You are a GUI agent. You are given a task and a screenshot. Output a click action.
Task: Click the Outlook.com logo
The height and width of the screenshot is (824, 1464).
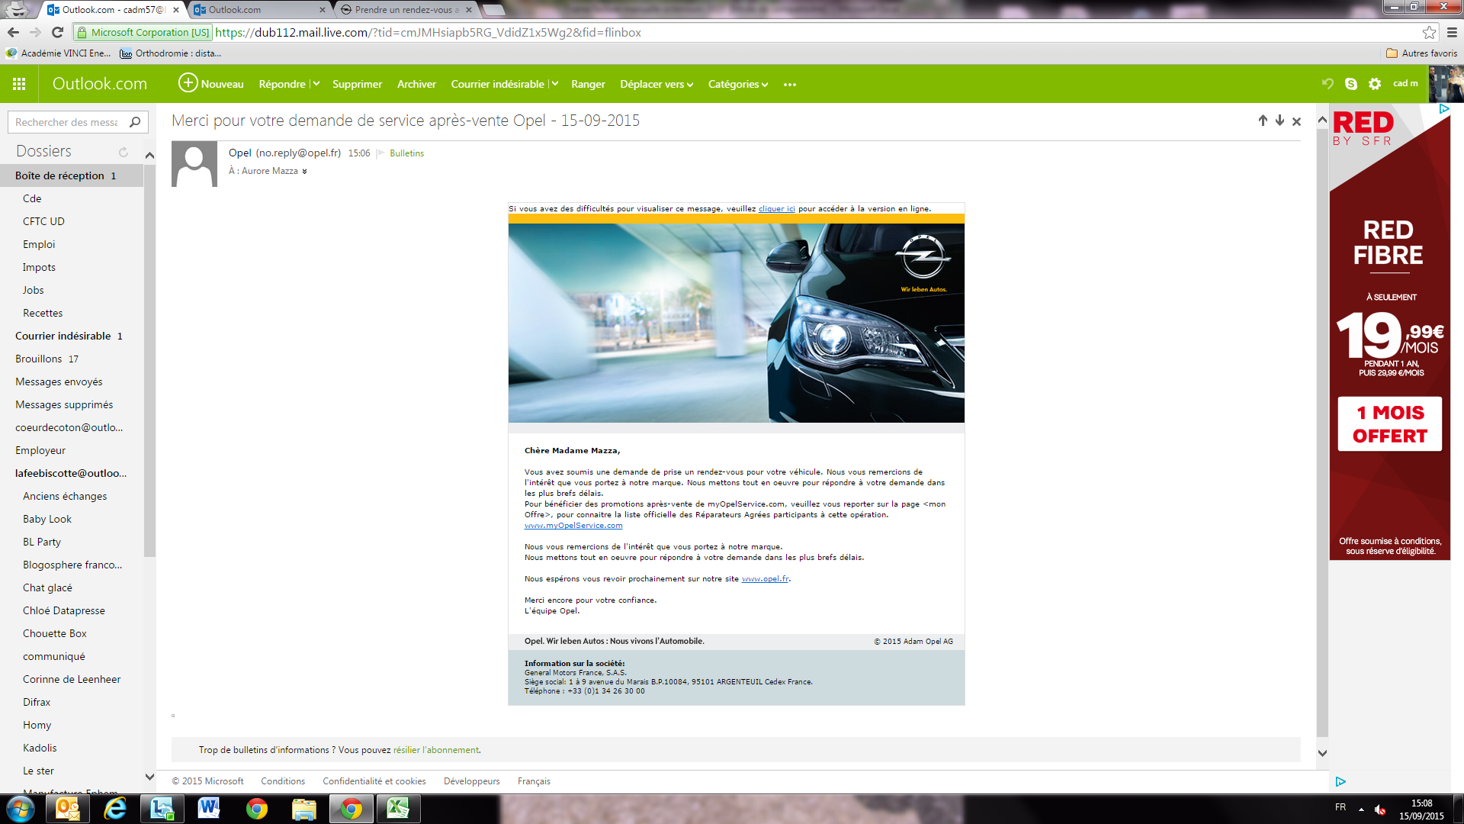99,84
